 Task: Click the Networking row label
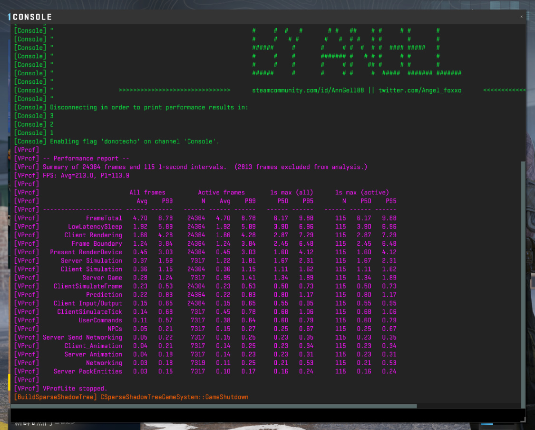[x=104, y=363]
